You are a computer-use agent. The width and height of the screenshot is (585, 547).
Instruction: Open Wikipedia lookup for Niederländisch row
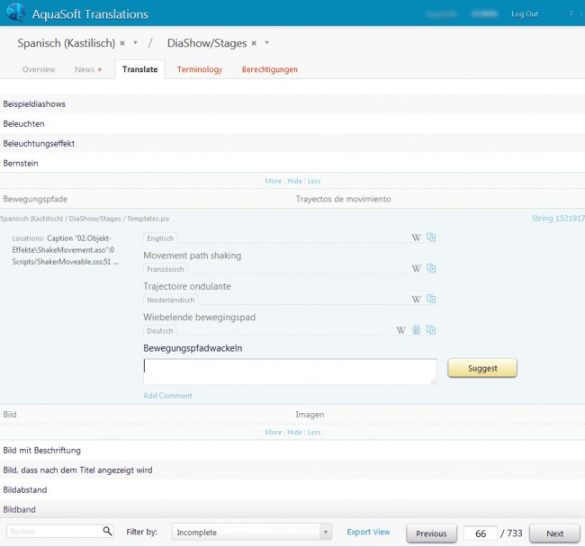[x=416, y=299]
